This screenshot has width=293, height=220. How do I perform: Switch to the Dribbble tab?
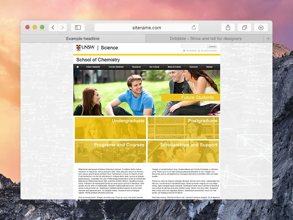click(x=205, y=39)
